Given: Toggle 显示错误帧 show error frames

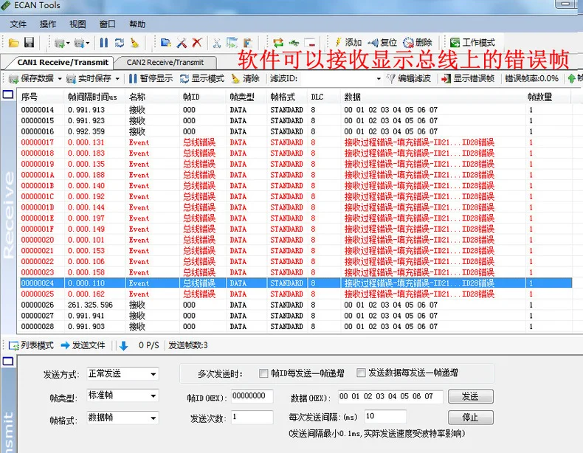Looking at the screenshot, I should tap(468, 78).
